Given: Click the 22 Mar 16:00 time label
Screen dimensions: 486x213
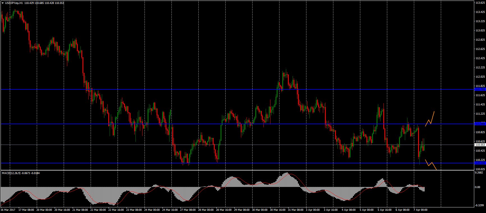Looking at the screenshot, I should coord(116,210).
